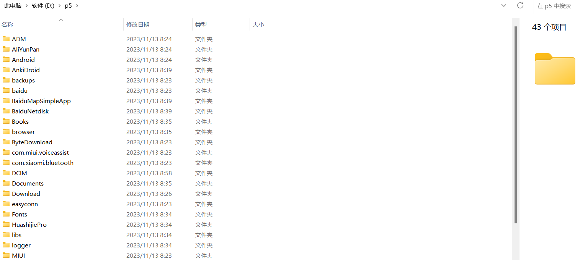This screenshot has width=580, height=260.
Task: Click p5 in the breadcrumb path
Action: click(x=68, y=6)
